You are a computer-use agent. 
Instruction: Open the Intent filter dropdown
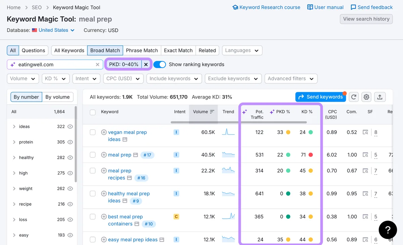click(x=86, y=79)
